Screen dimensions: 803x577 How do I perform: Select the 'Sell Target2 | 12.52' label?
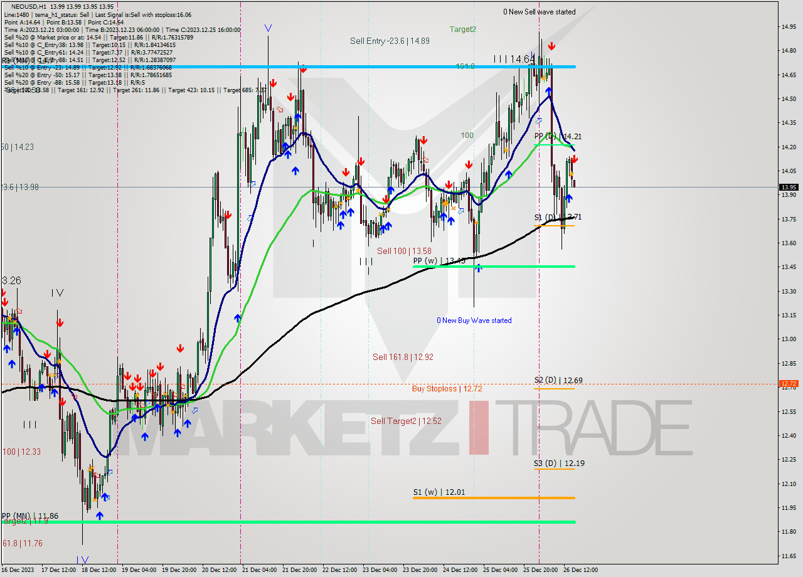coord(406,421)
